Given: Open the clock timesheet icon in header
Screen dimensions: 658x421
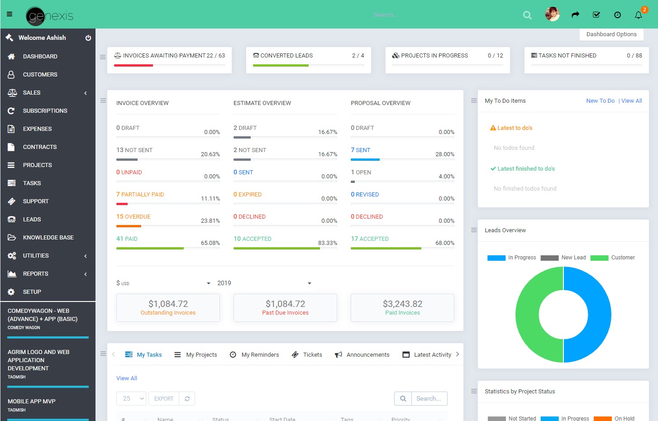Looking at the screenshot, I should pos(617,15).
